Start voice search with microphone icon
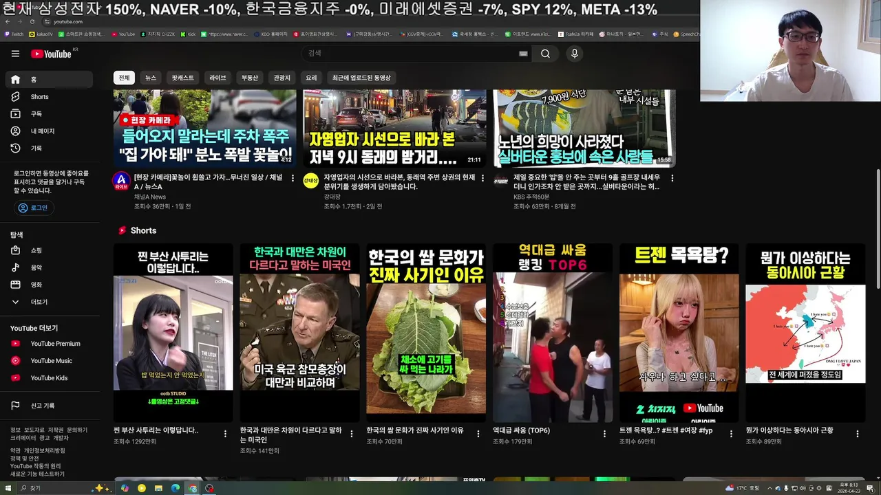This screenshot has width=881, height=495. pos(575,54)
